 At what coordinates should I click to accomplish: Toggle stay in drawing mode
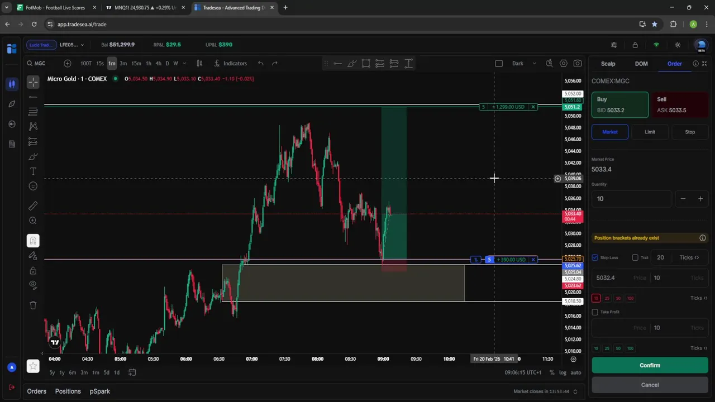coord(33,256)
